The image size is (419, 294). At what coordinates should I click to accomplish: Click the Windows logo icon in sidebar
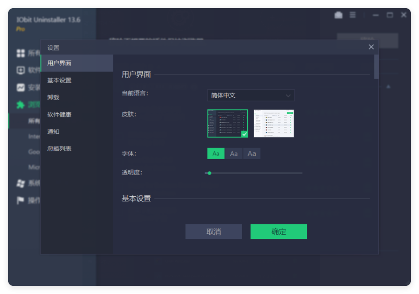[20, 183]
